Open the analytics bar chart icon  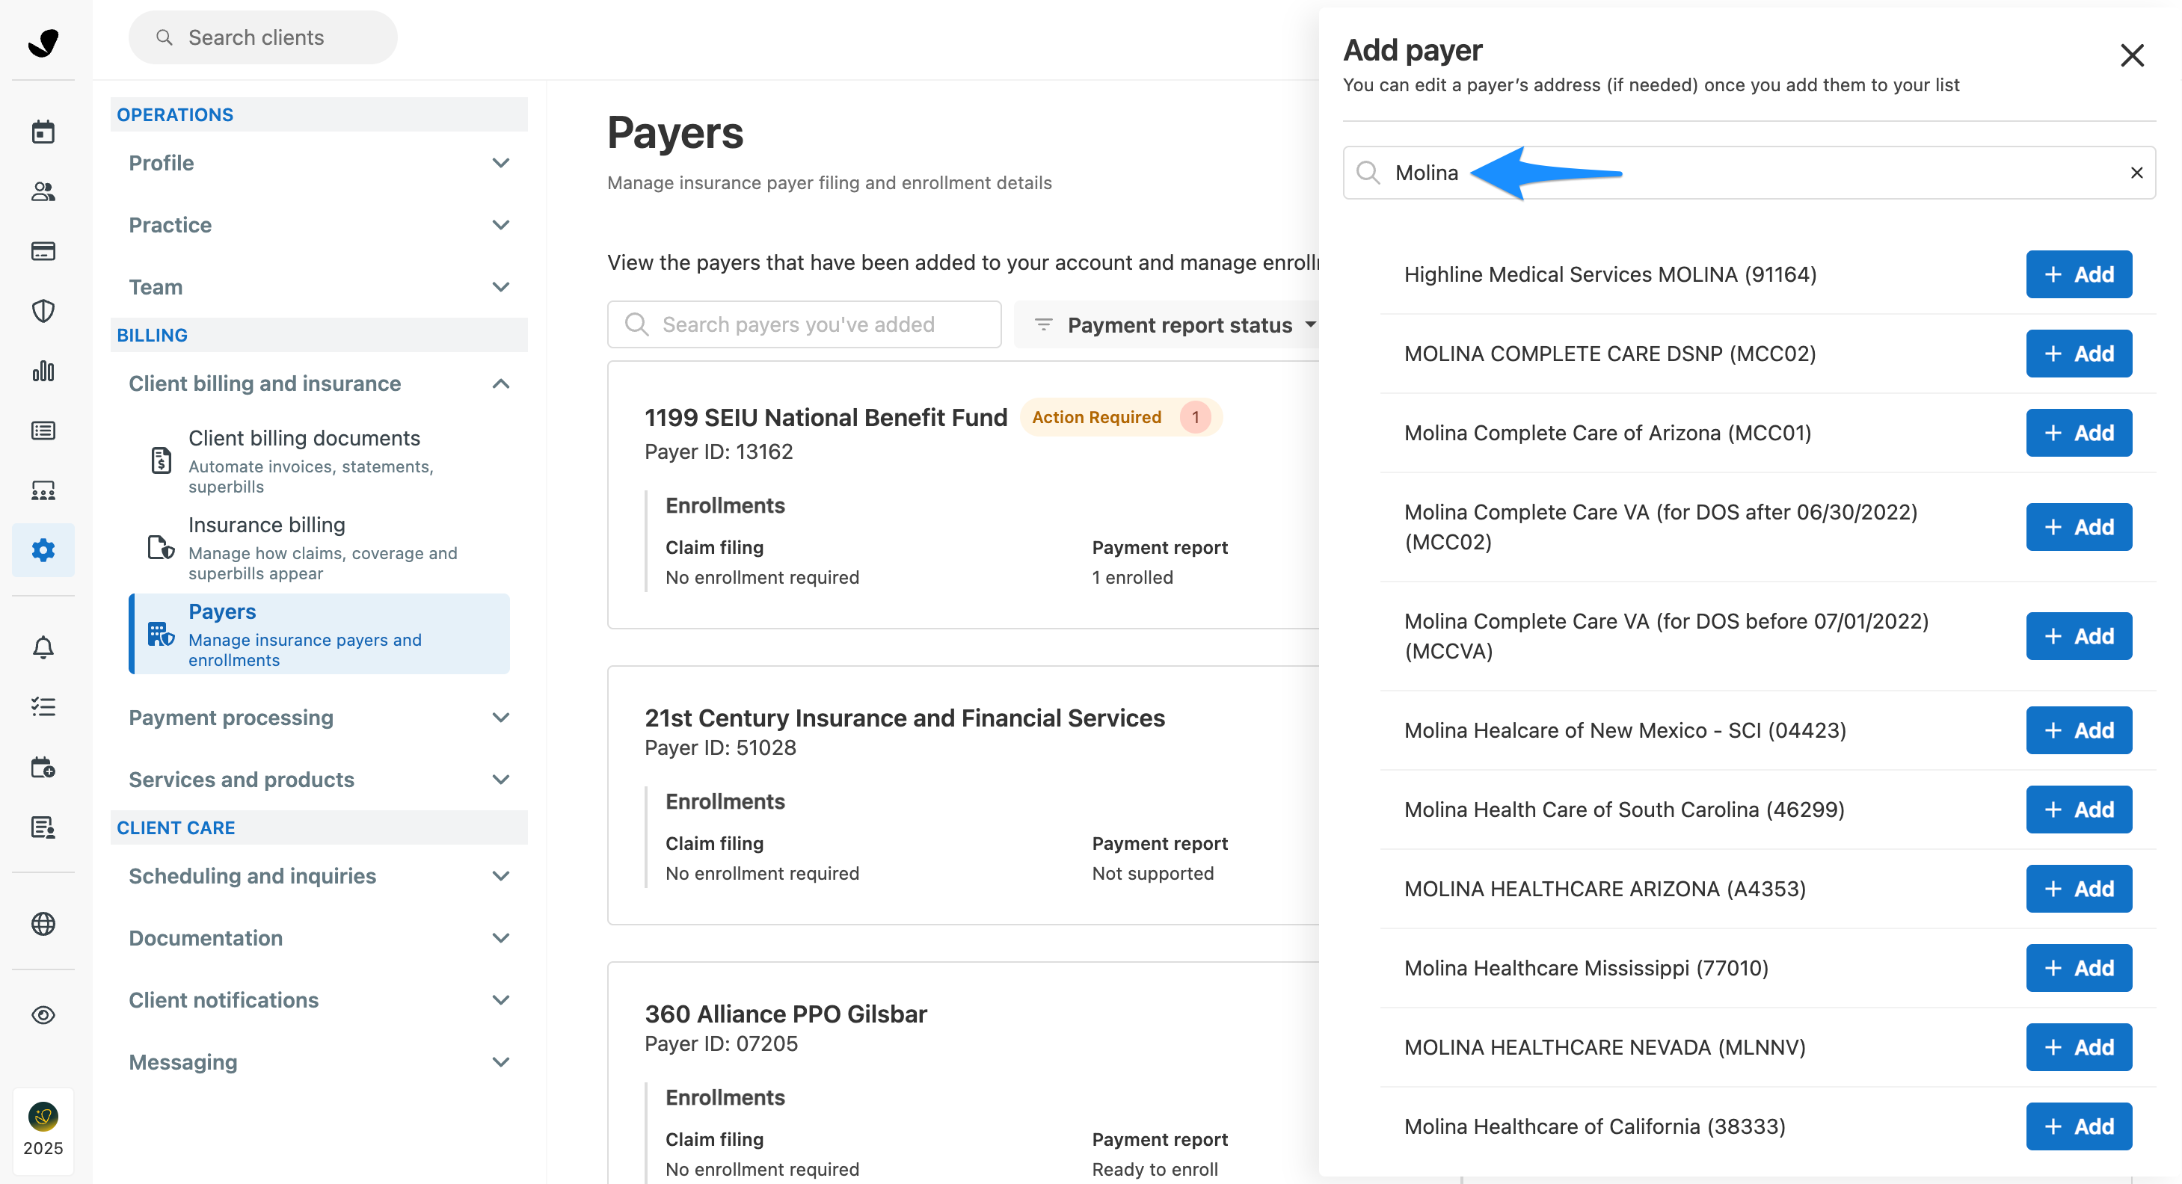43,371
